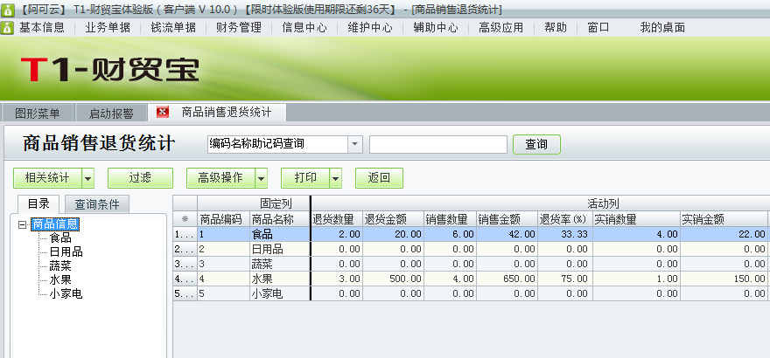
Task: Click the 销售数量 column header
Action: pyautogui.click(x=451, y=219)
